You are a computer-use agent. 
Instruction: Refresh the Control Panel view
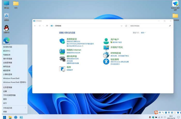[x=126, y=26]
